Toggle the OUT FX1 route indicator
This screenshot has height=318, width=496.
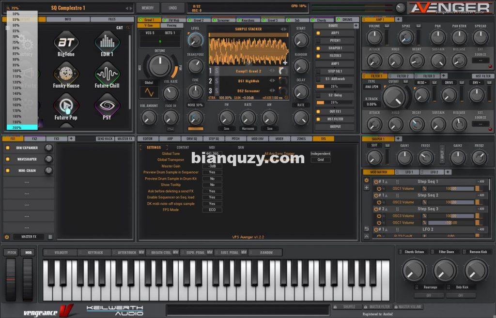[x=318, y=112]
